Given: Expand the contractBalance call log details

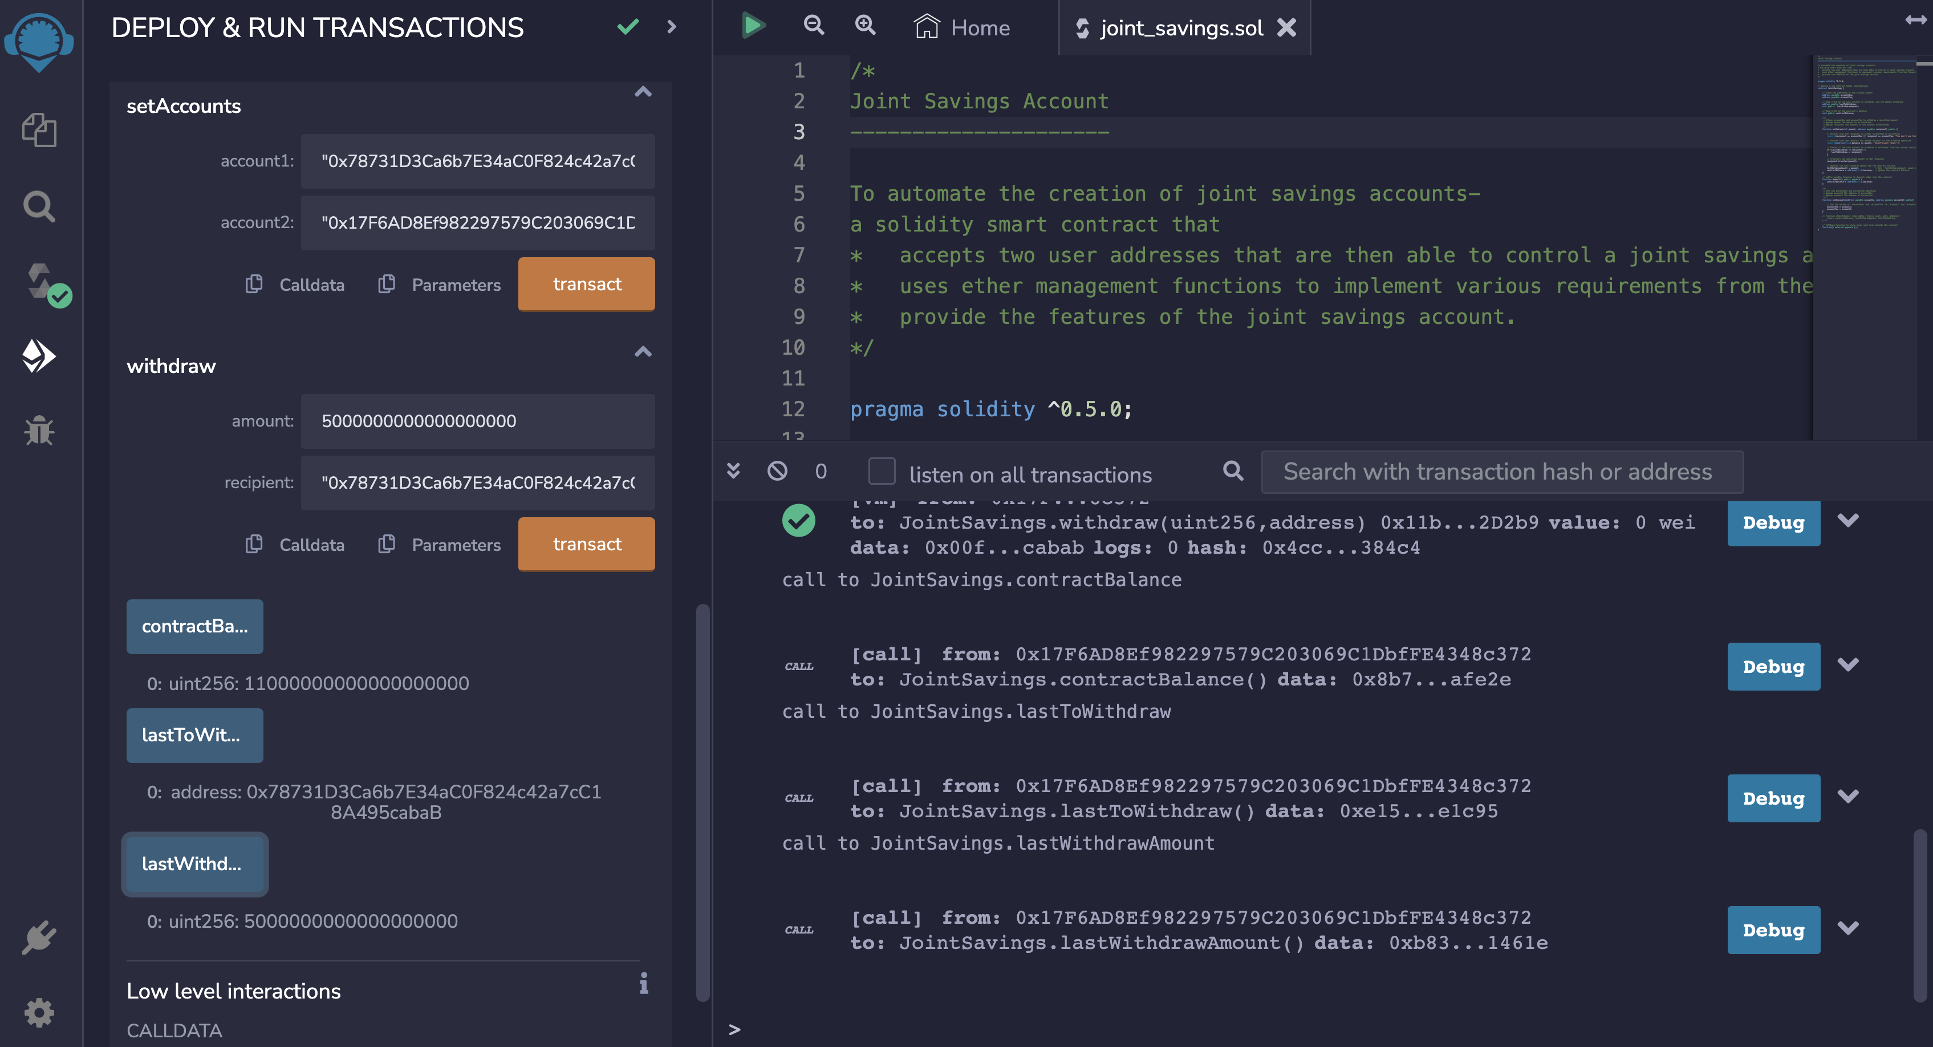Looking at the screenshot, I should [x=1848, y=664].
